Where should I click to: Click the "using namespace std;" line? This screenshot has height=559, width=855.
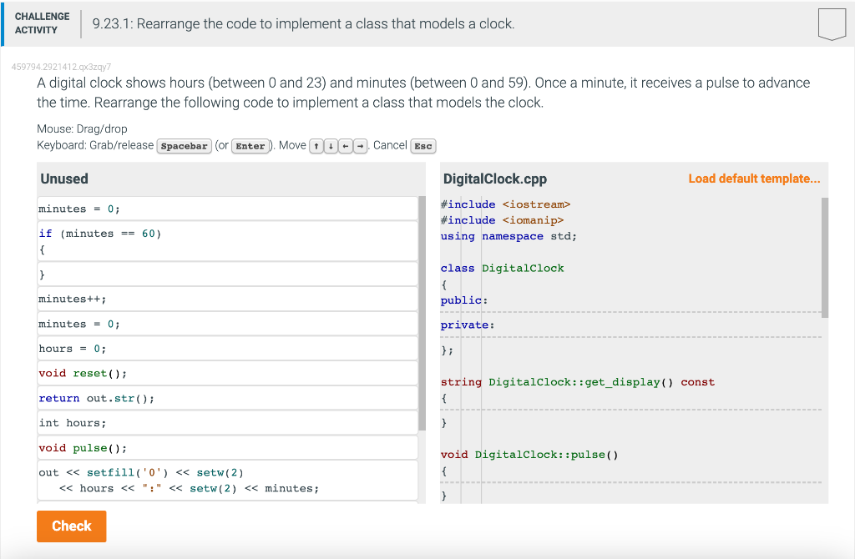(508, 236)
